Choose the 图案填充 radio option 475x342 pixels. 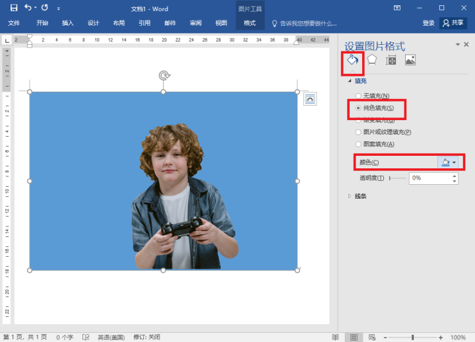click(359, 144)
